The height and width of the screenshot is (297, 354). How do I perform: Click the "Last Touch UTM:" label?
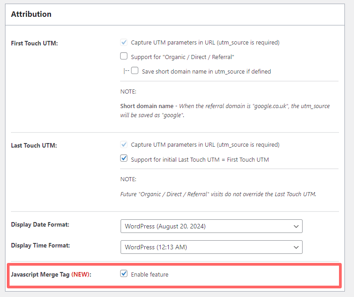(34, 146)
